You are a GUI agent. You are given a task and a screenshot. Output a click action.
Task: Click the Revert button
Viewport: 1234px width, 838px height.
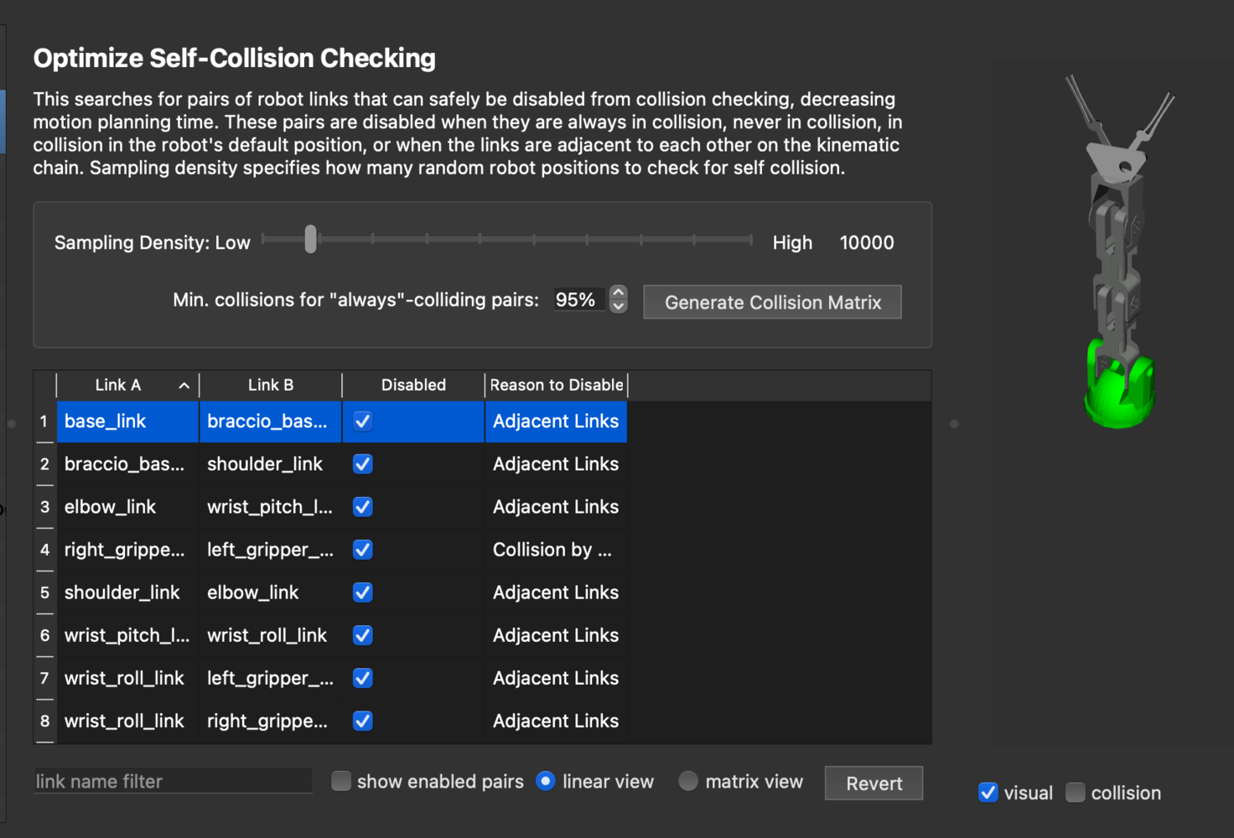pos(874,784)
